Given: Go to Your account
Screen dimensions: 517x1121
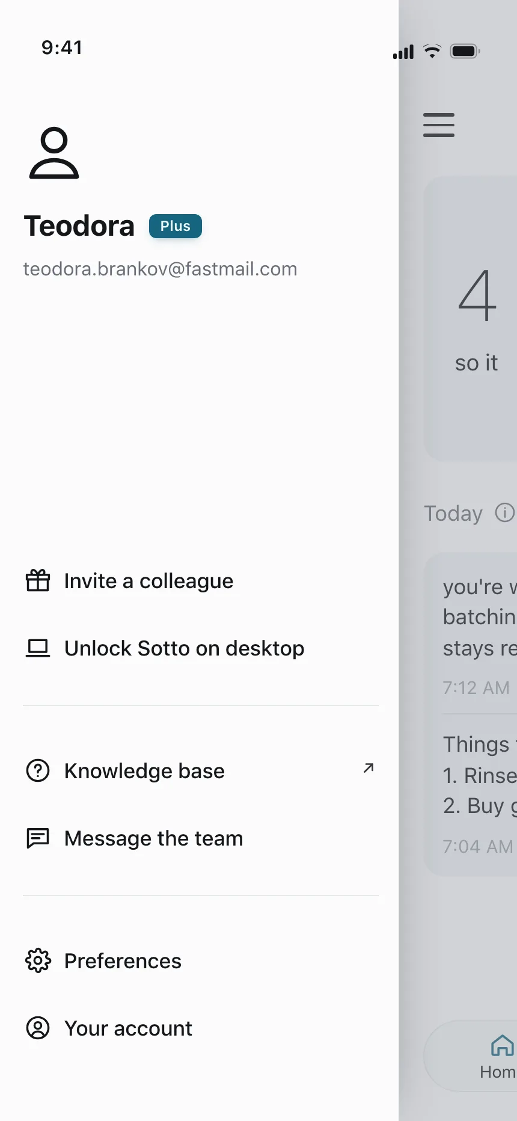Looking at the screenshot, I should 201,1028.
